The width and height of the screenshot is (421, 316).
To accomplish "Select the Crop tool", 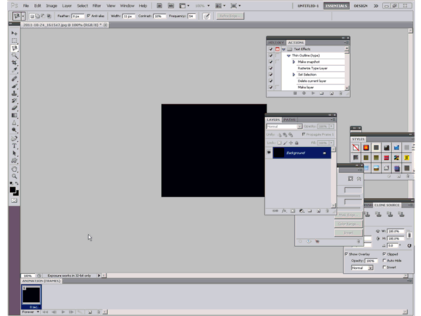I will (14, 63).
